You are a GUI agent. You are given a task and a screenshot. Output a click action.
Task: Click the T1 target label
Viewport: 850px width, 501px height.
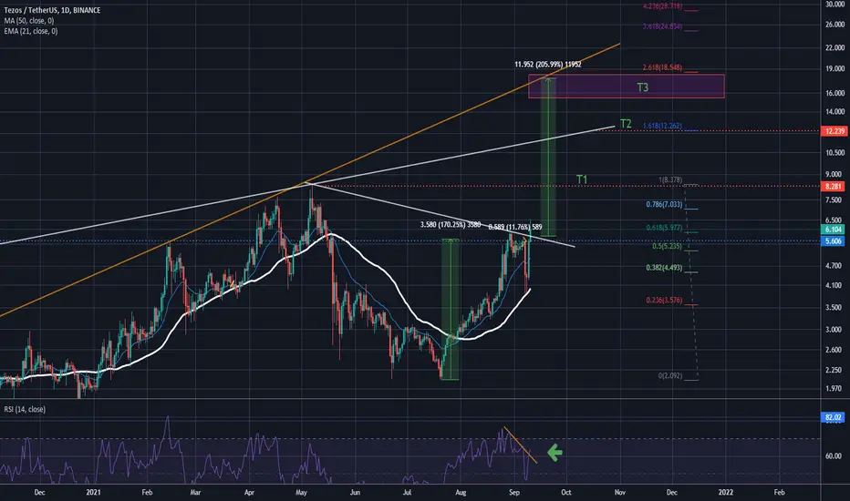coord(582,179)
